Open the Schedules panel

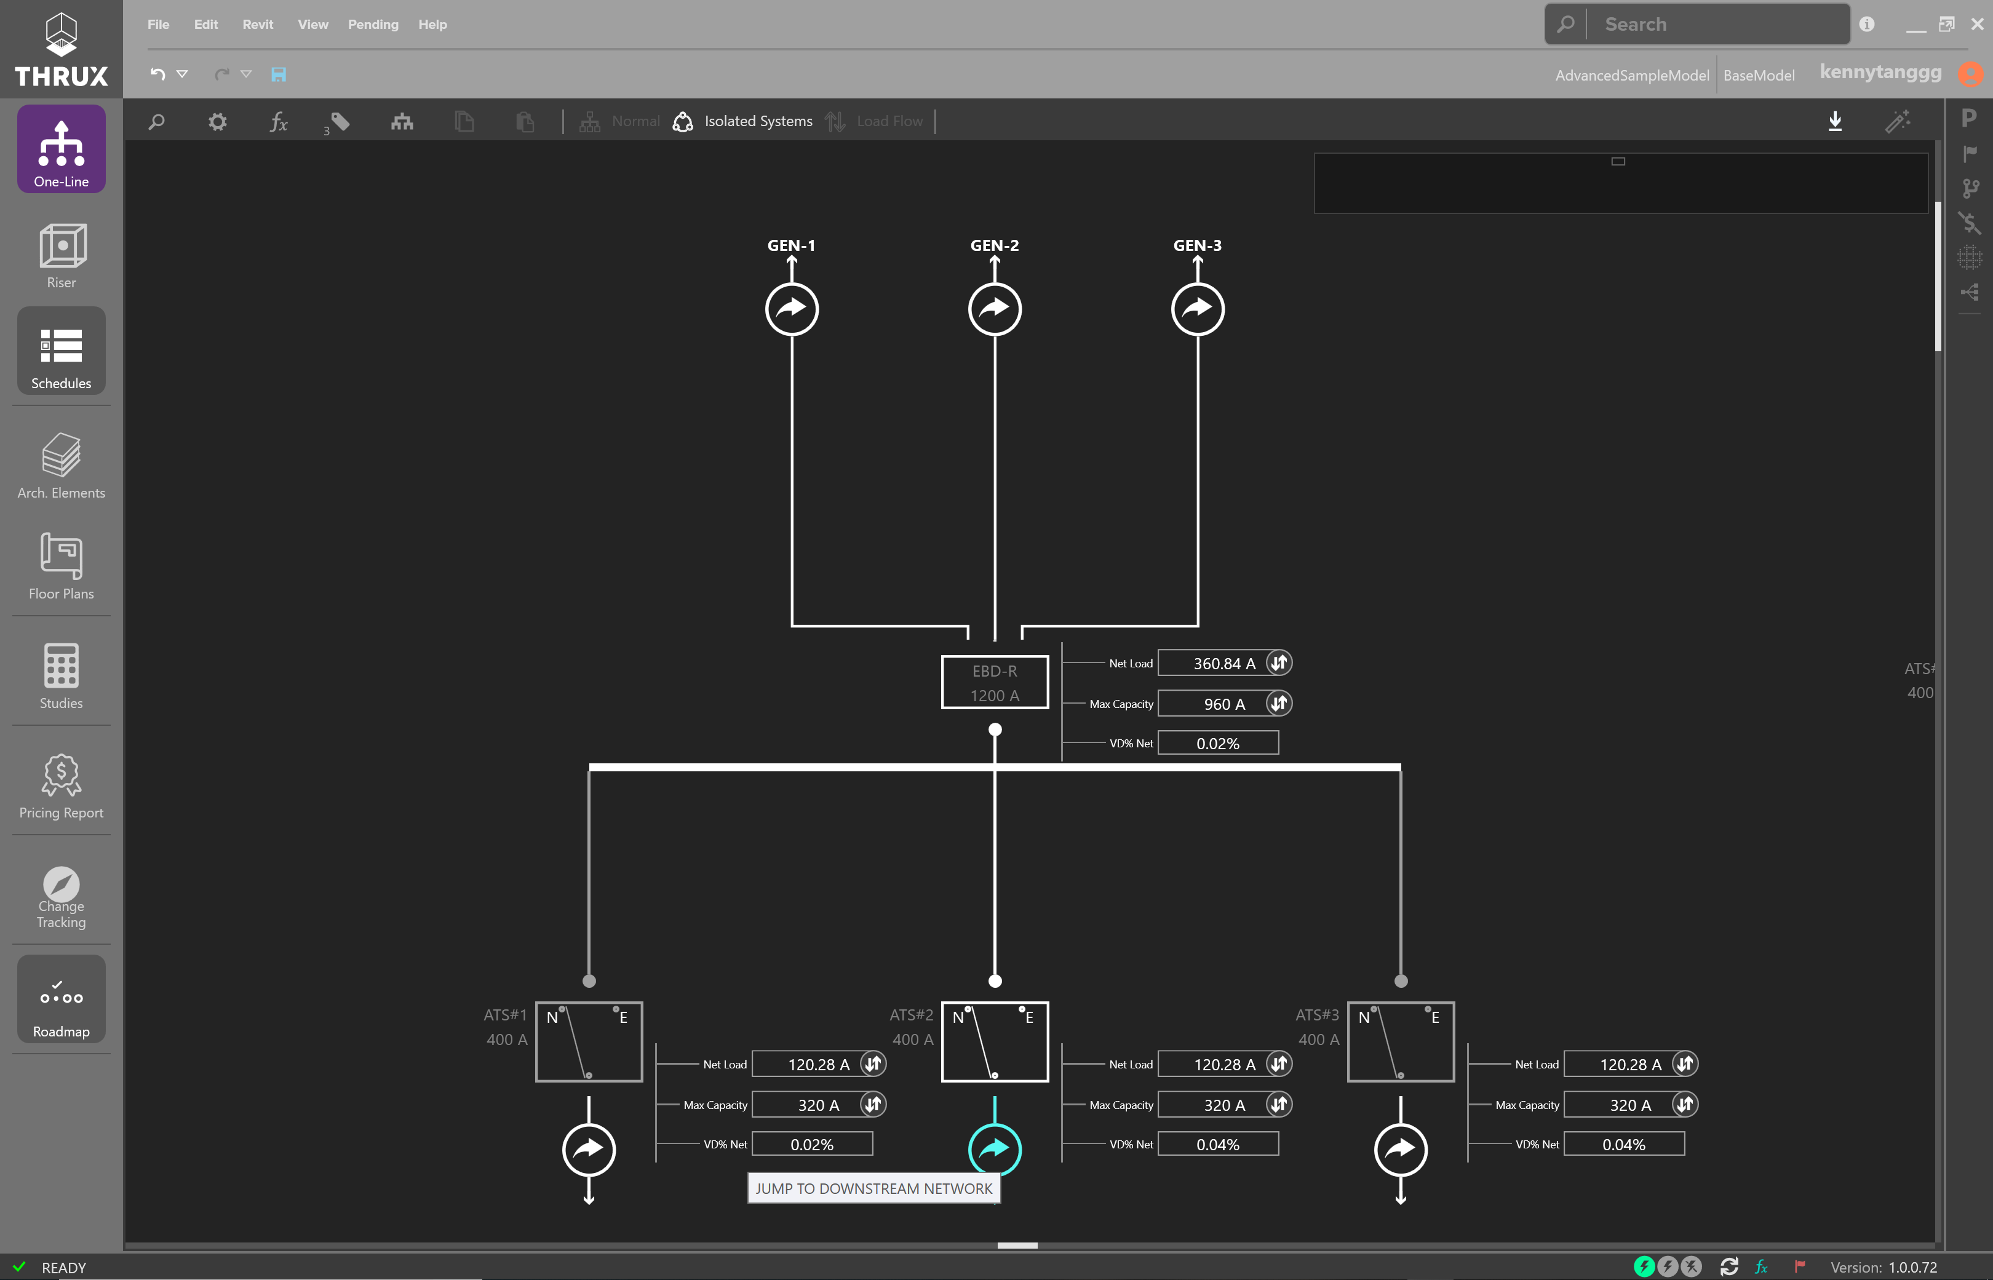coord(61,352)
